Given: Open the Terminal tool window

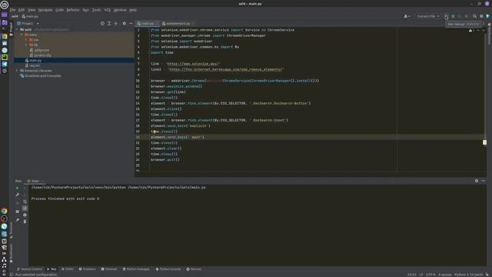Looking at the screenshot, I should (109, 269).
